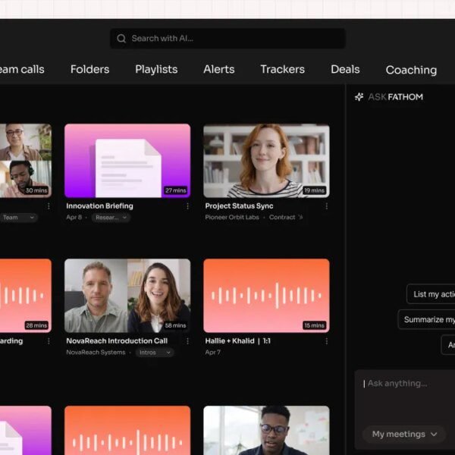Image resolution: width=455 pixels, height=455 pixels.
Task: Open the Project Status Sync video thumbnail
Action: [x=266, y=161]
